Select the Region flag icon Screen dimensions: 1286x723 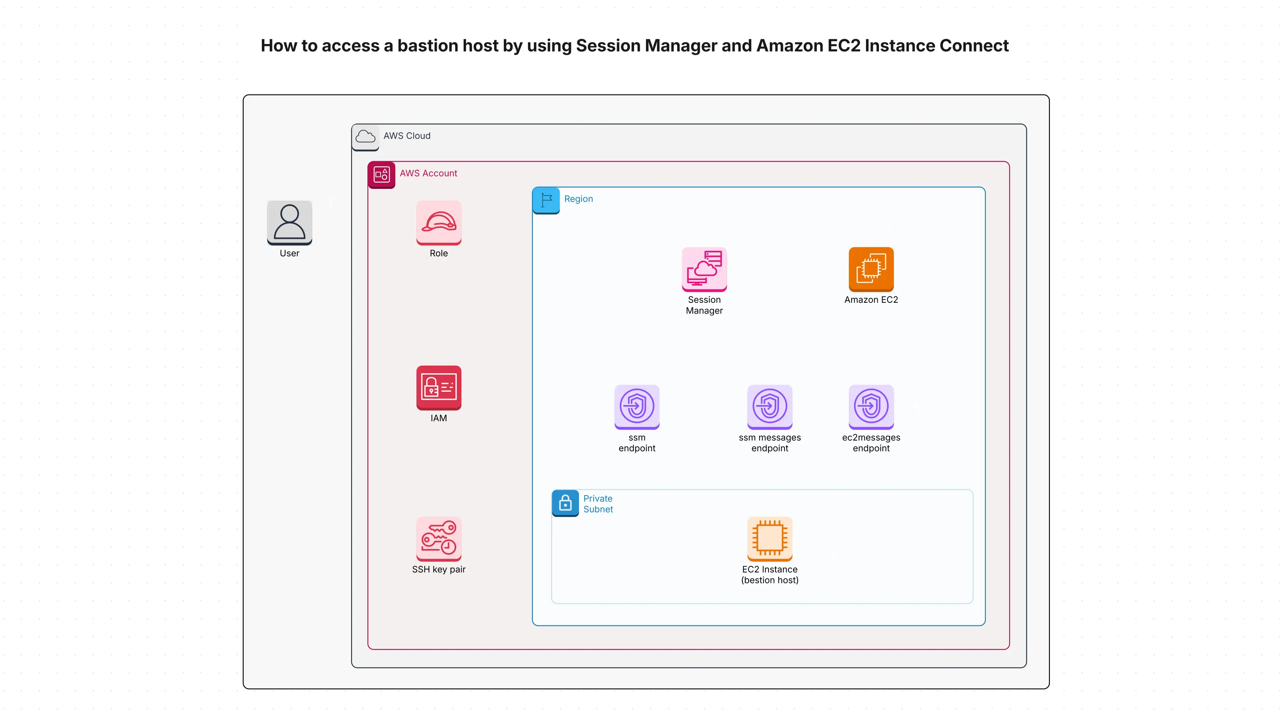pos(546,200)
